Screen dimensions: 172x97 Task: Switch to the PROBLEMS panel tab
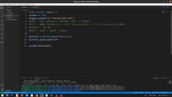pyautogui.click(x=24, y=78)
